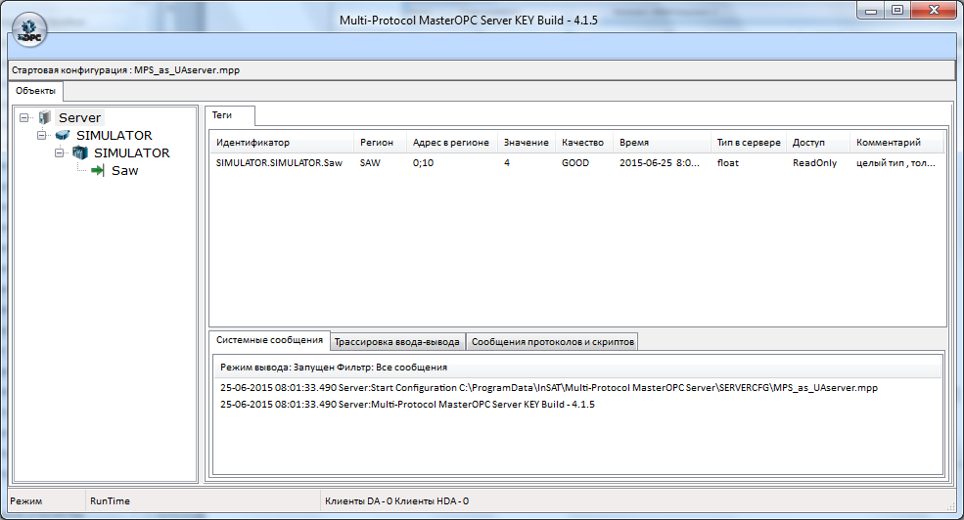Click the Режим вывода filter header line

point(577,368)
